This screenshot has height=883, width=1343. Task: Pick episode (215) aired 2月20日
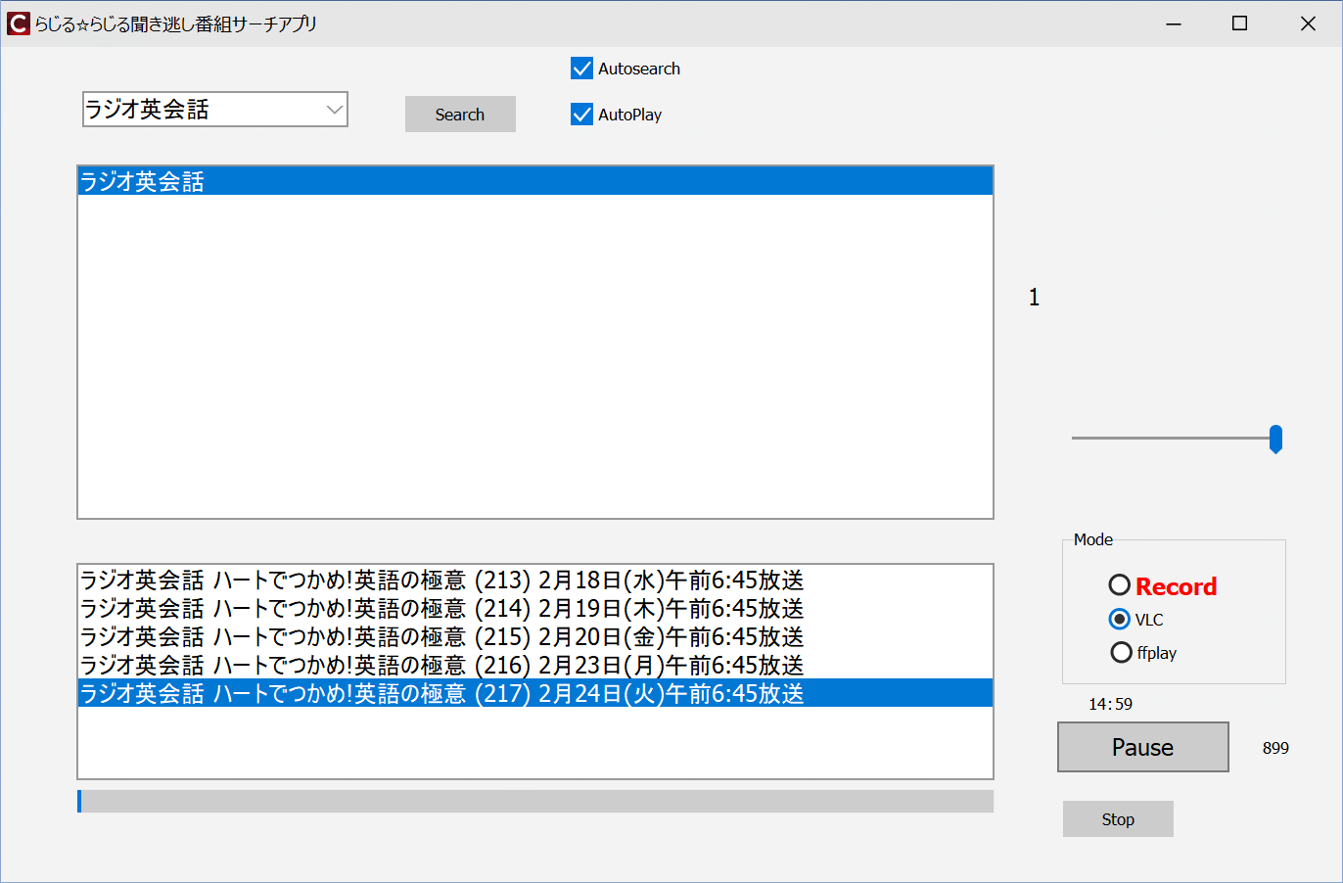pyautogui.click(x=441, y=637)
